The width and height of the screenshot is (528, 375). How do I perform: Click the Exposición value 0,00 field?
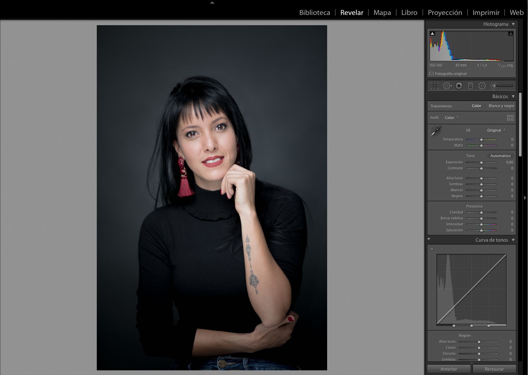[509, 162]
